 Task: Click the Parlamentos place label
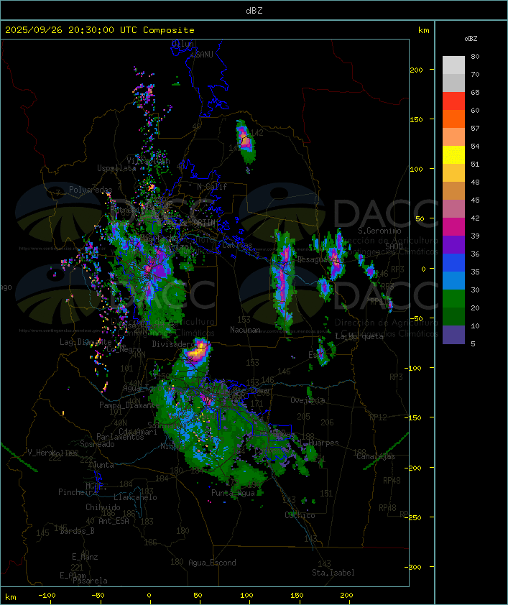(x=120, y=437)
